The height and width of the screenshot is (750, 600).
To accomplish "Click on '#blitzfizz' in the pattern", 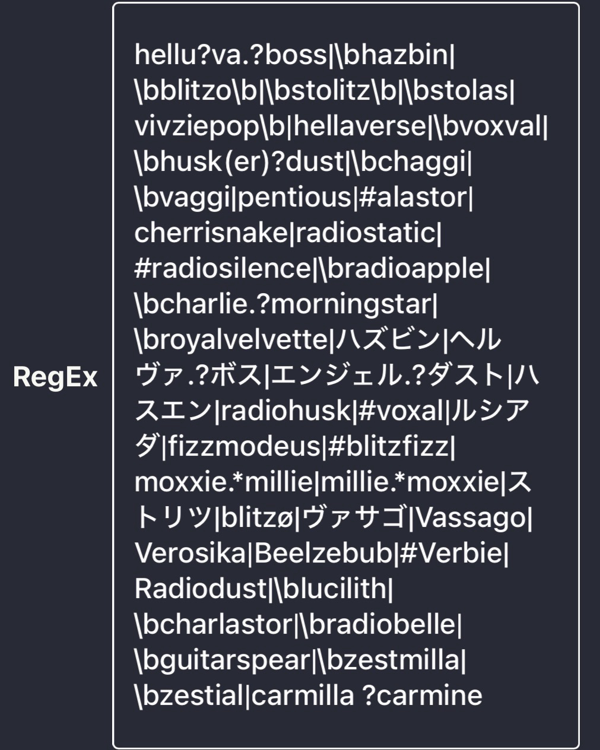I will coord(389,447).
